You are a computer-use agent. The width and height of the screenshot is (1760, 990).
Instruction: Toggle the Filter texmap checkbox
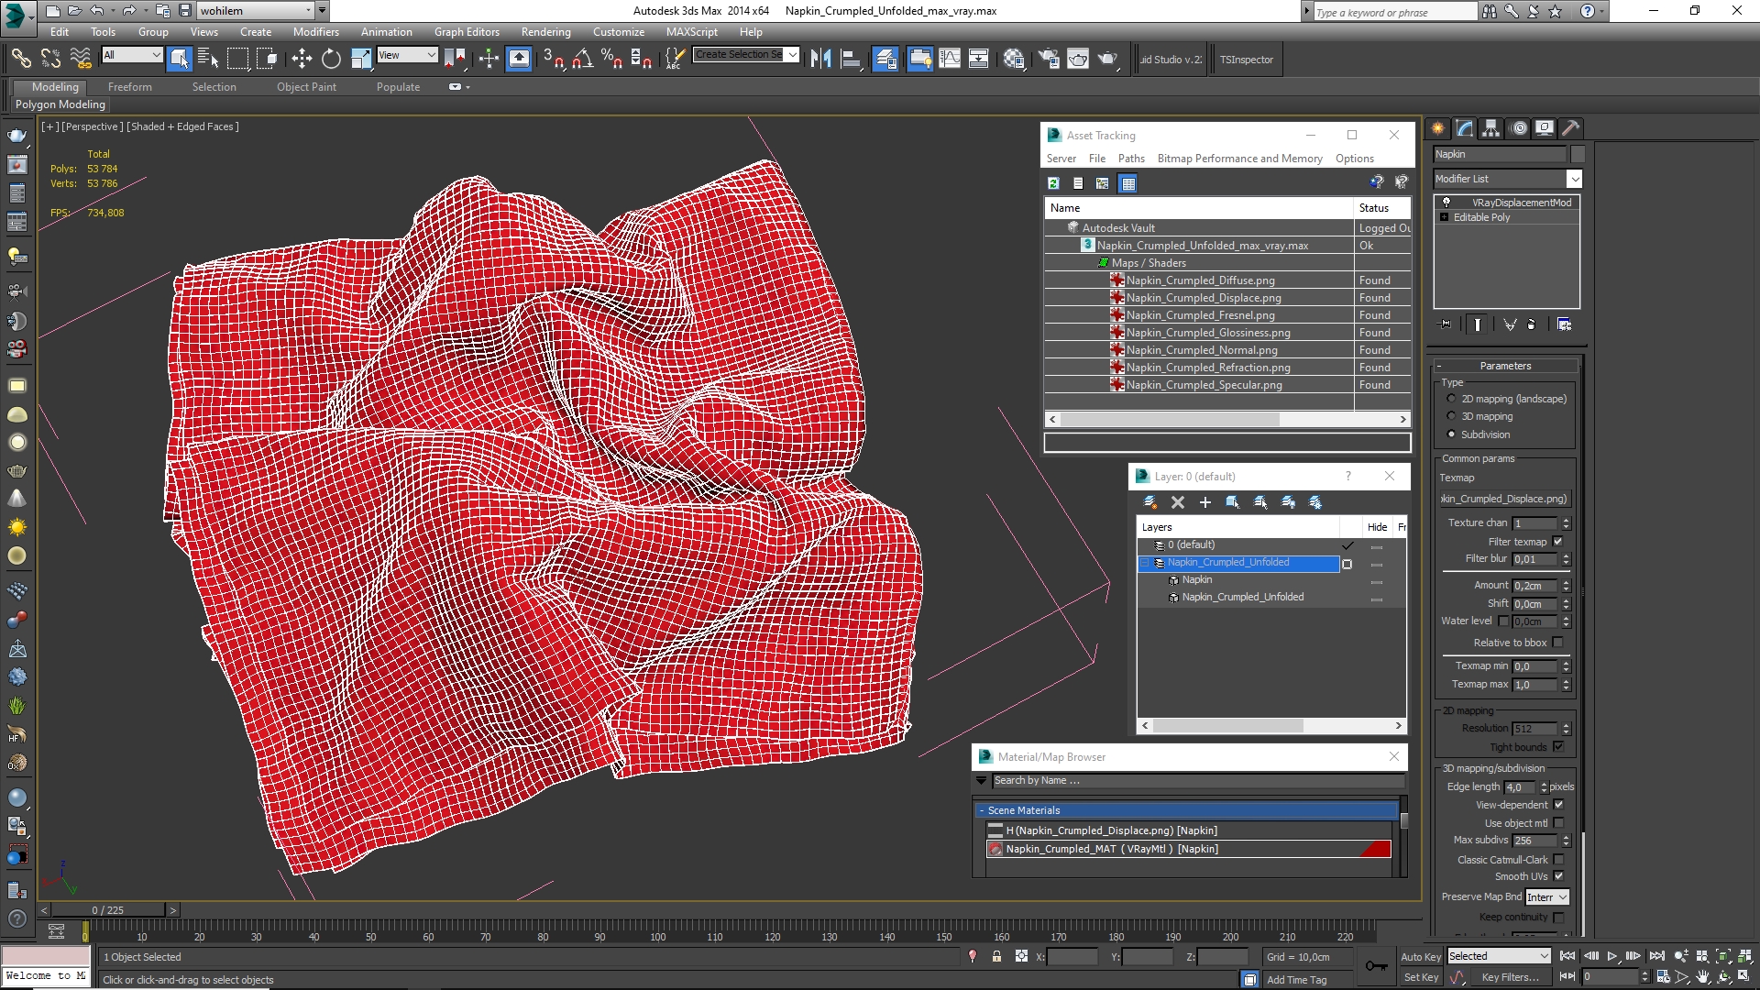coord(1557,542)
